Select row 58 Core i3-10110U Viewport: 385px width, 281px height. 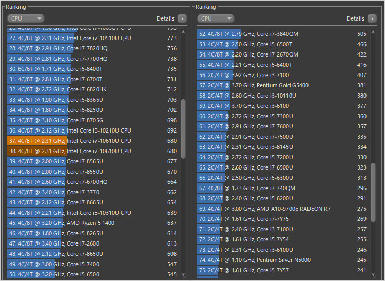[x=283, y=96]
